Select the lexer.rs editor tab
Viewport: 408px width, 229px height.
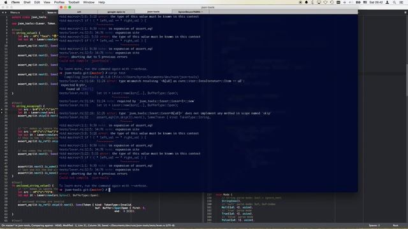coord(52,13)
